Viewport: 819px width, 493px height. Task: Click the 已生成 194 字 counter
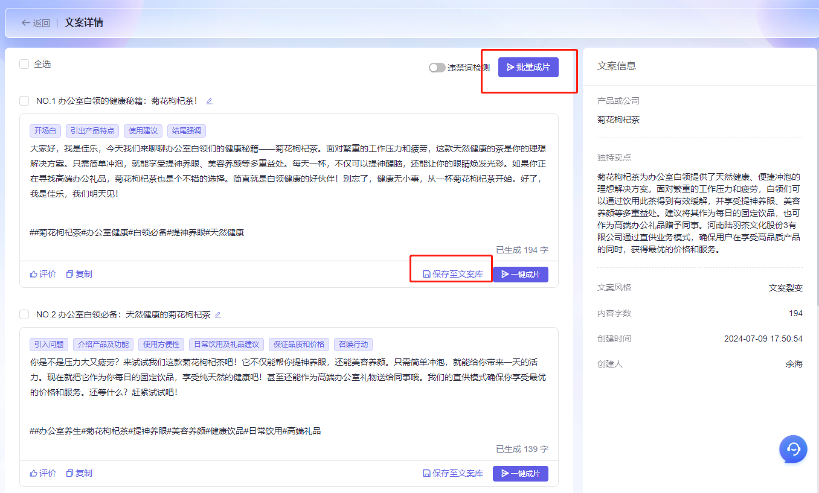[522, 250]
